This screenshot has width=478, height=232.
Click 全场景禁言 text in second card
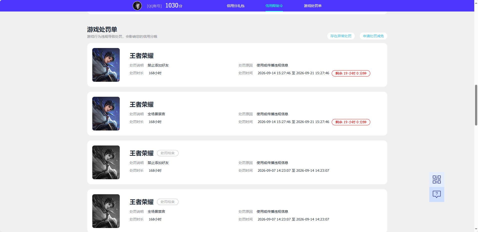[x=156, y=114]
